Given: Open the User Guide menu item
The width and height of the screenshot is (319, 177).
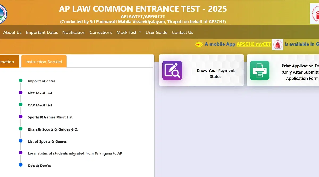Looking at the screenshot, I should tap(157, 32).
